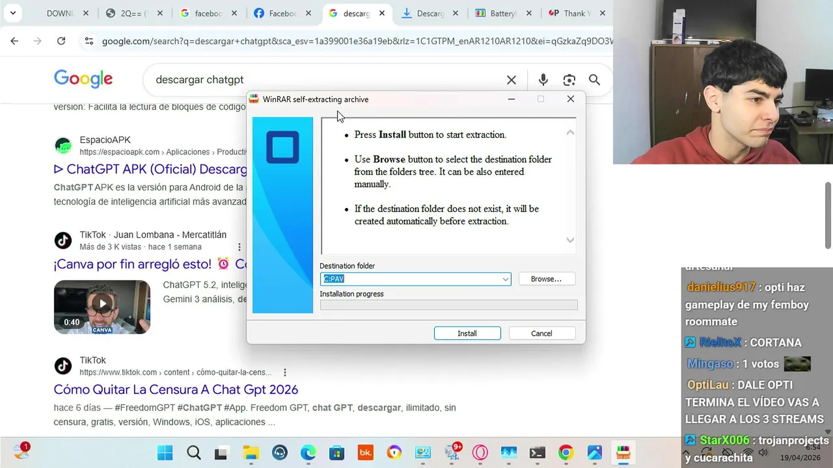Click WinRAR instructions scroll down arrow
The height and width of the screenshot is (468, 833).
click(570, 240)
